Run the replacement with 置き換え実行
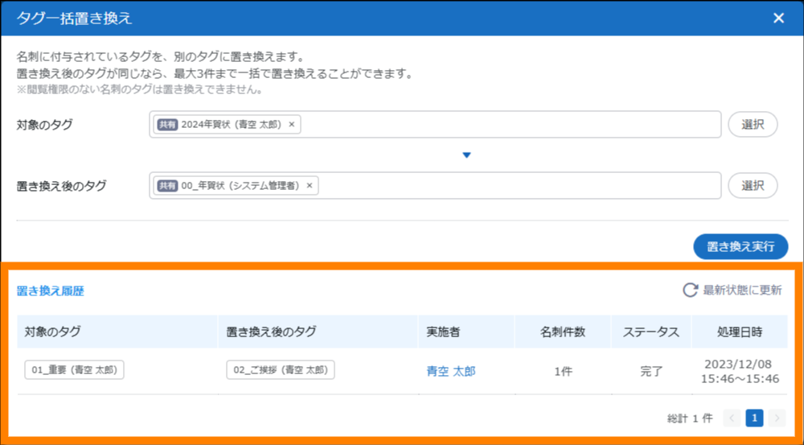 [740, 247]
